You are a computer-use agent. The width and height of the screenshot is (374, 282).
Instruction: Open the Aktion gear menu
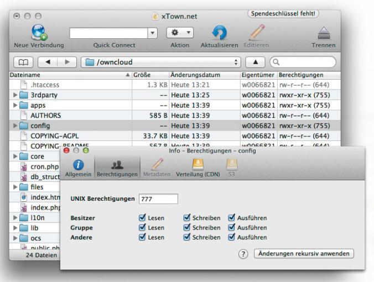pyautogui.click(x=180, y=33)
